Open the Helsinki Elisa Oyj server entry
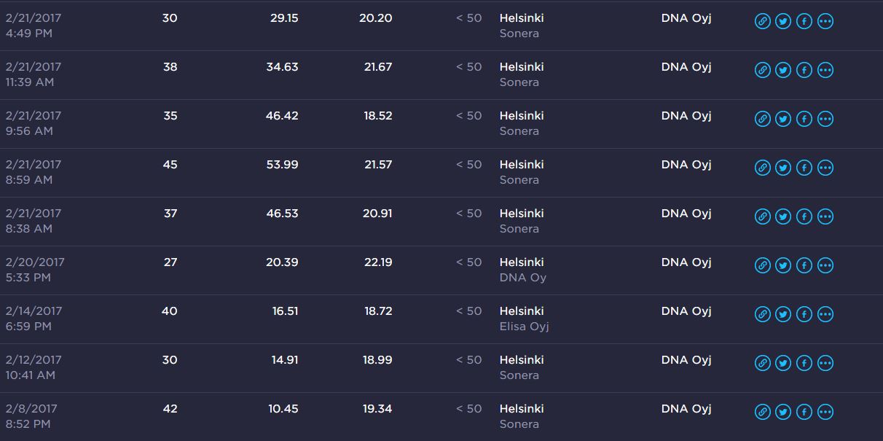Screen dimensions: 883x441 tap(523, 318)
